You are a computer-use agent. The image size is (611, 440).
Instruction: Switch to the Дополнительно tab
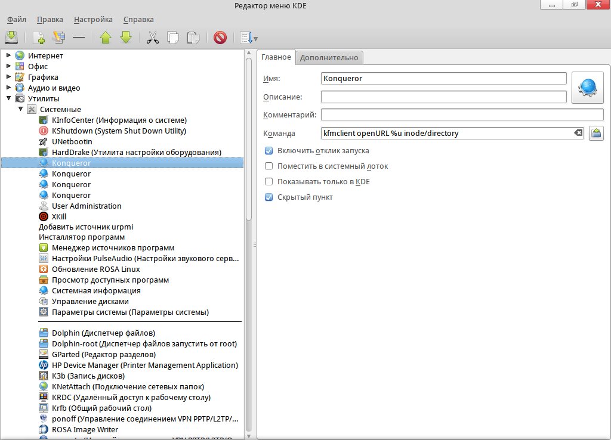tap(329, 57)
